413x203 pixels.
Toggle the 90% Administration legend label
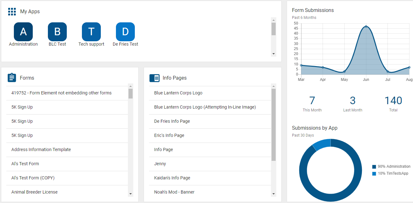[x=394, y=166]
